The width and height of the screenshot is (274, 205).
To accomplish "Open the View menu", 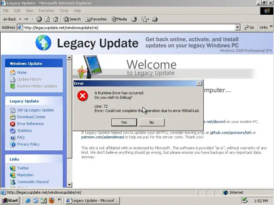I will pyautogui.click(x=29, y=11).
